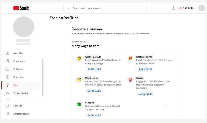
Task: Click the Shopping heading text
Action: click(90, 103)
